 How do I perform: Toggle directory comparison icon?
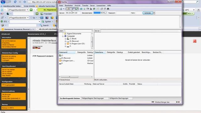(102, 9)
